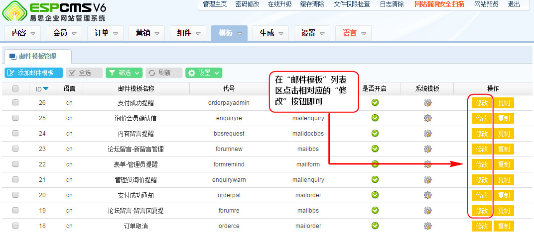Click 缓存清除 in top bar

tap(312, 4)
